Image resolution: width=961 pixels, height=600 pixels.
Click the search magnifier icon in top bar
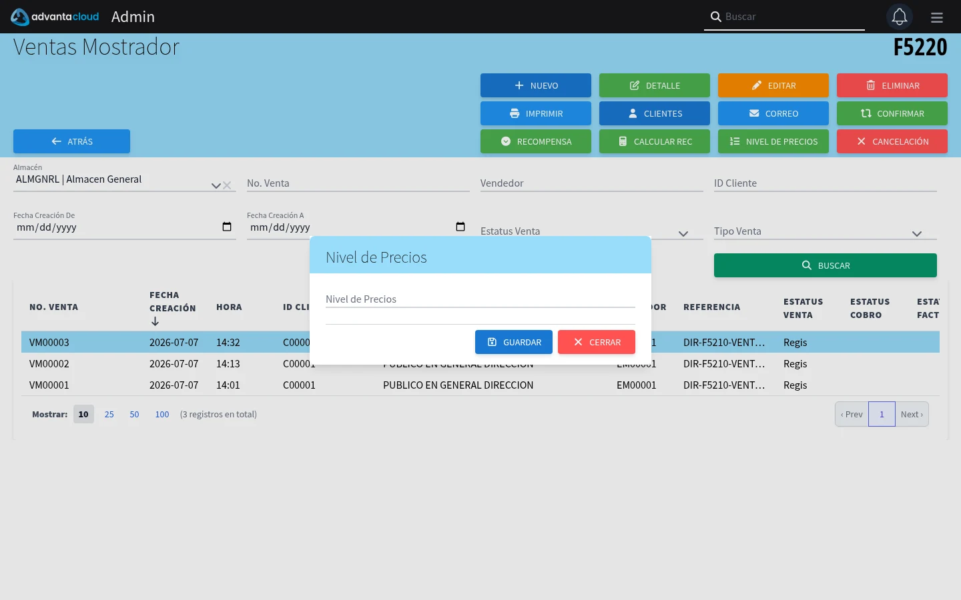click(x=715, y=17)
